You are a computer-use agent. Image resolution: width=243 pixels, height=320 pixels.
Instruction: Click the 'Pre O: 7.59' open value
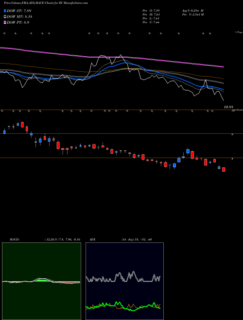(x=151, y=10)
